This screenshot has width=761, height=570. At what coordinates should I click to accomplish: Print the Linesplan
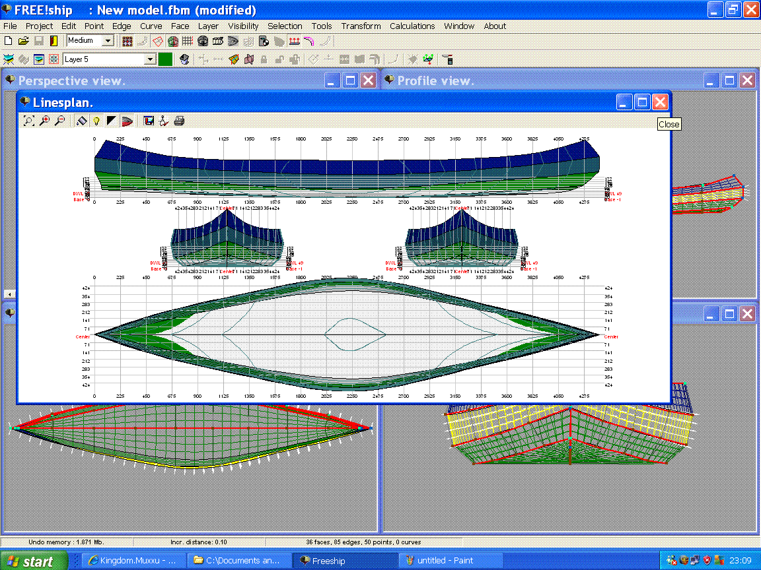click(179, 121)
